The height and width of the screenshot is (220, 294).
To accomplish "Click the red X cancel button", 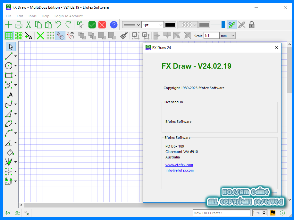I will click(x=102, y=25).
